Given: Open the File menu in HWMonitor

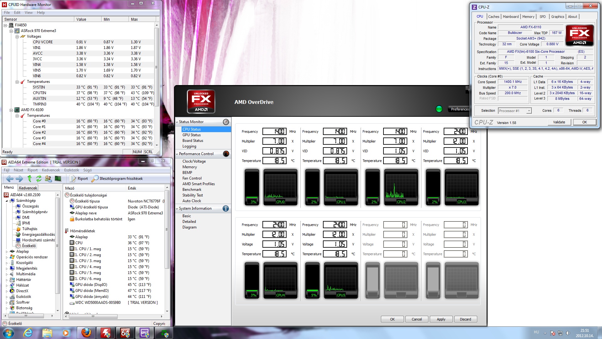Looking at the screenshot, I should (x=7, y=13).
